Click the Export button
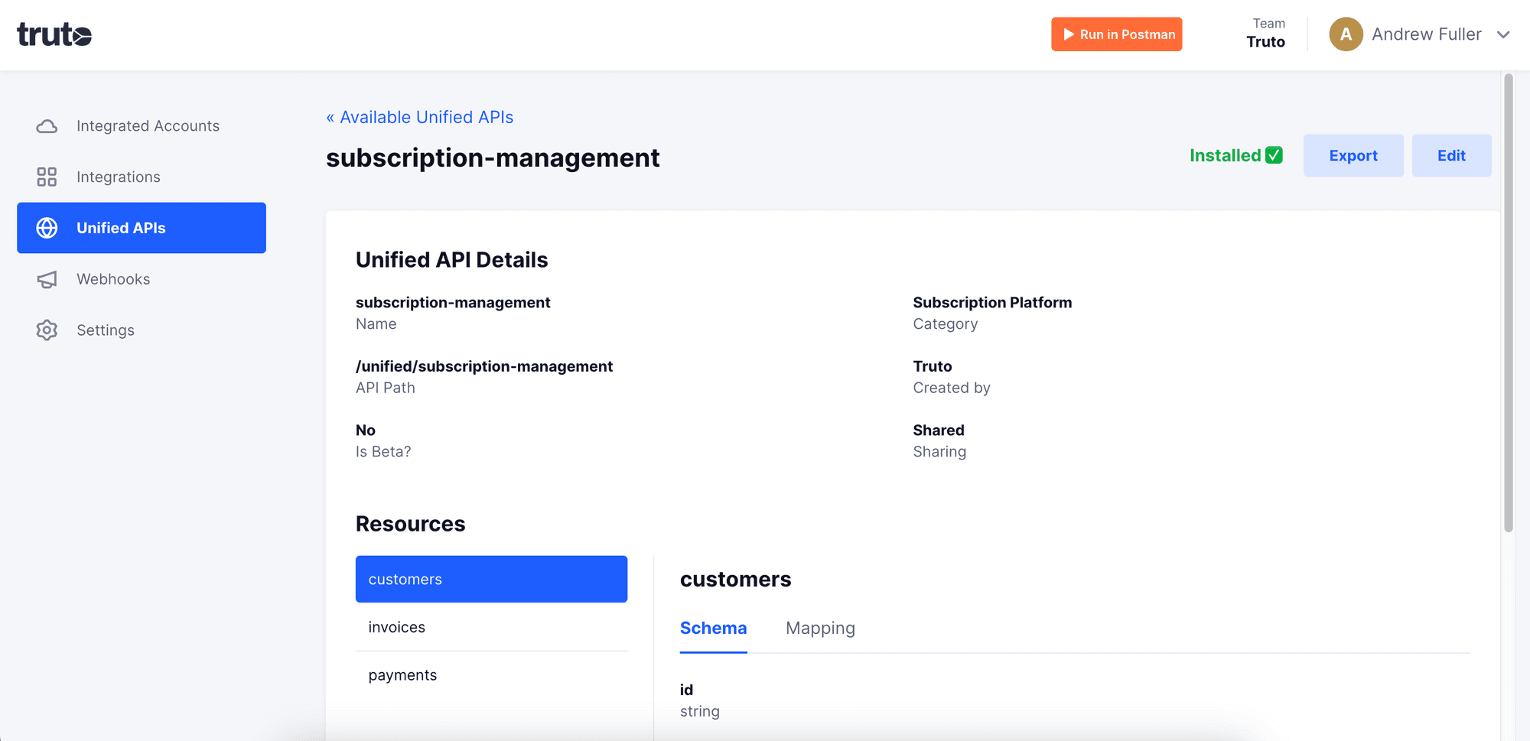Viewport: 1530px width, 741px height. point(1353,155)
